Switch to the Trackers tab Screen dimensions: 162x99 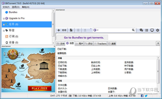tap(100, 44)
